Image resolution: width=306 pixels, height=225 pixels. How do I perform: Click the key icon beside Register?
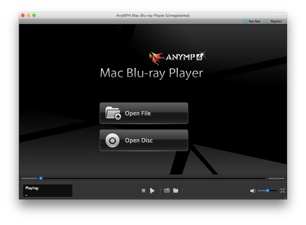click(x=267, y=21)
